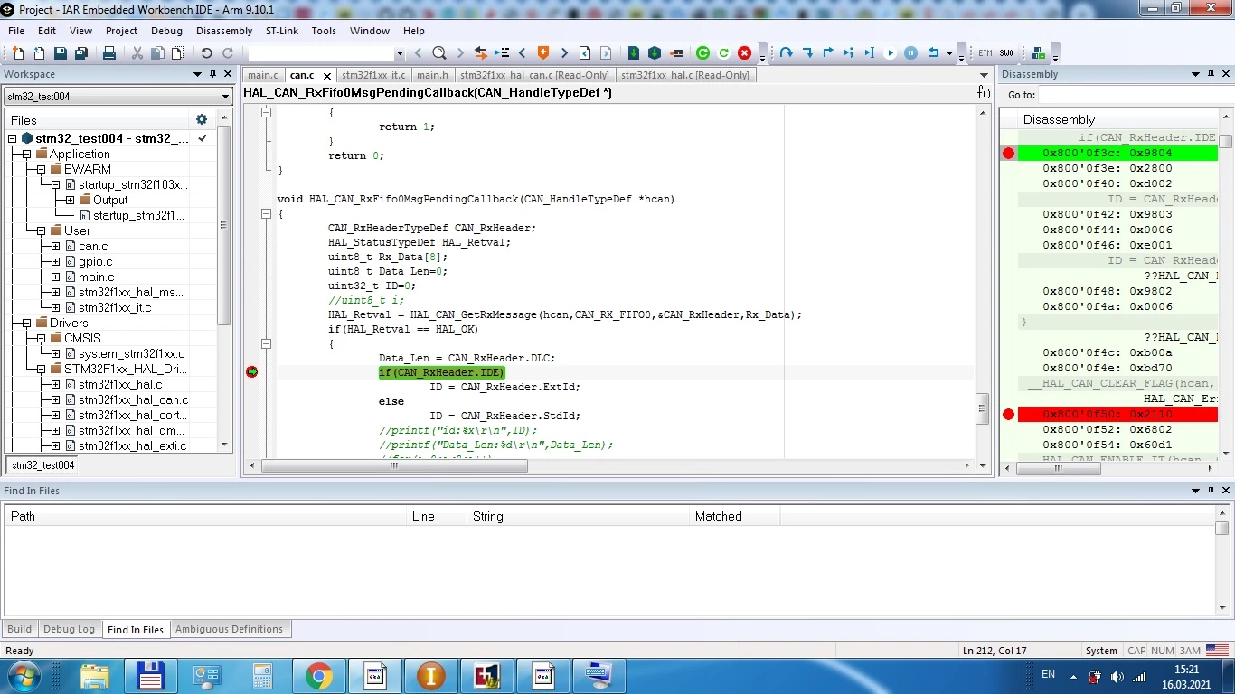This screenshot has height=694, width=1235.
Task: Open the toolbar quick search combo dropdown
Action: point(400,53)
